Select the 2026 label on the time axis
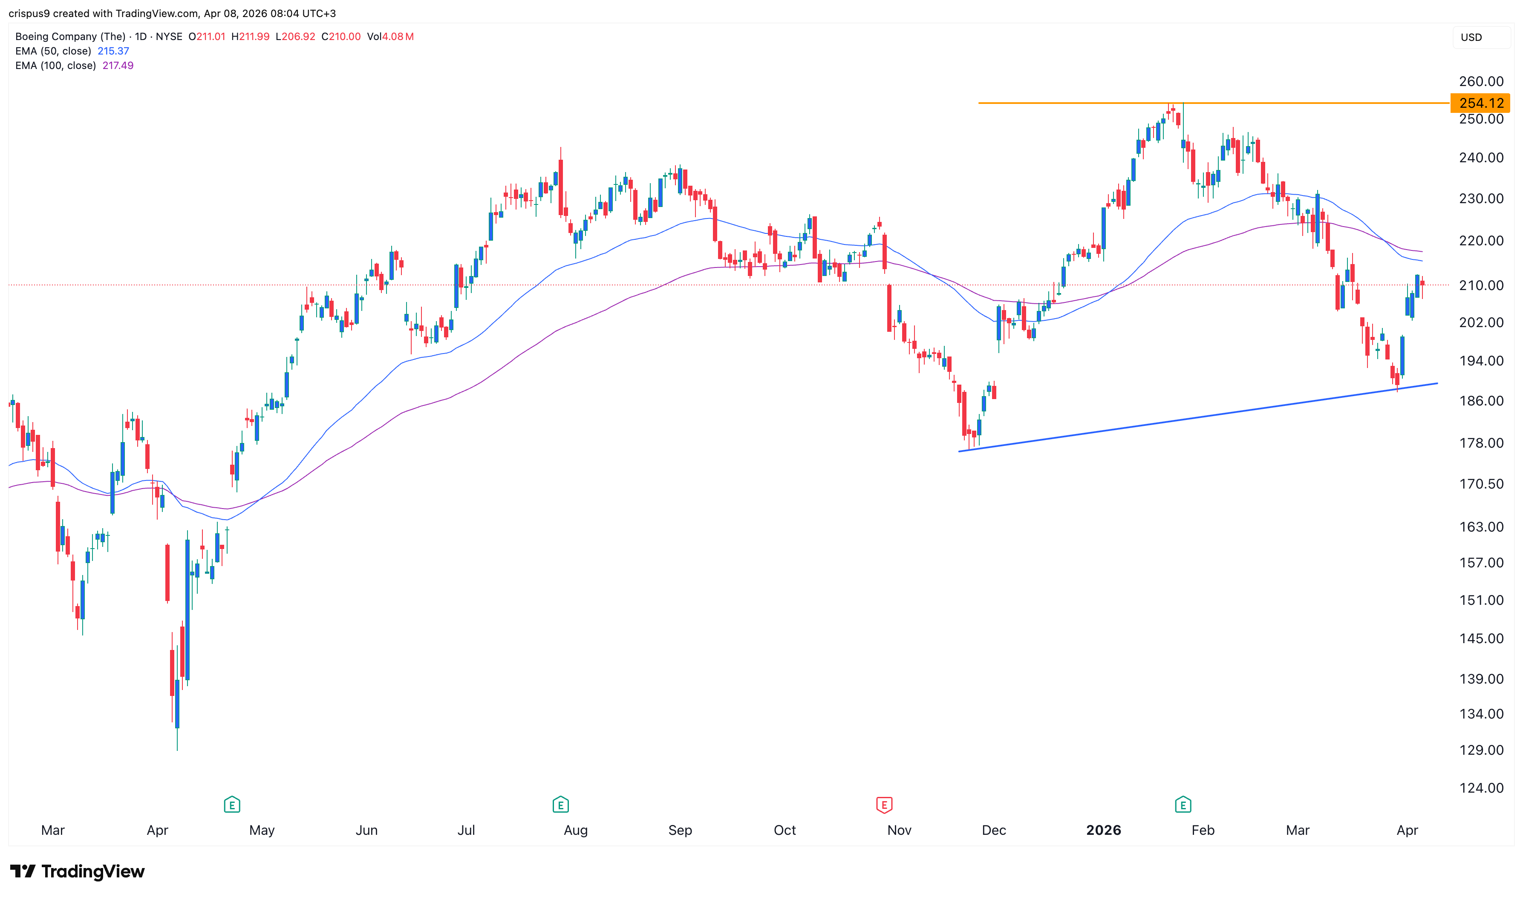Image resolution: width=1523 pixels, height=897 pixels. tap(1103, 830)
